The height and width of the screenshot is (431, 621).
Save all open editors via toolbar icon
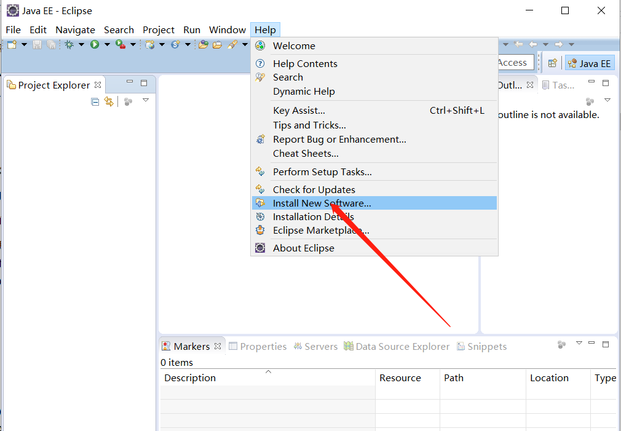coord(52,44)
